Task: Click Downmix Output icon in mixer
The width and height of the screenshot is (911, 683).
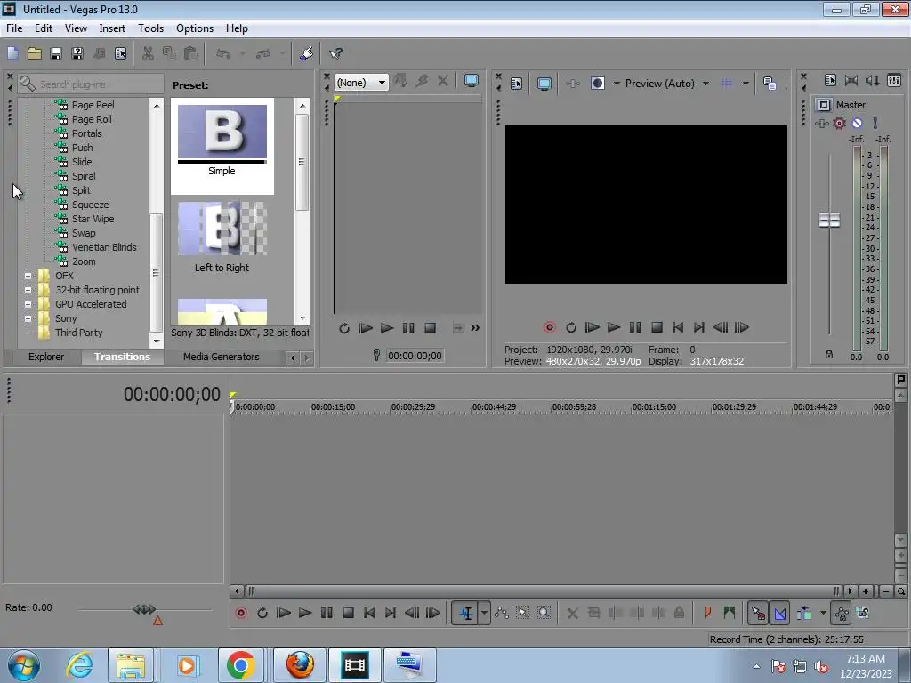Action: [x=851, y=81]
